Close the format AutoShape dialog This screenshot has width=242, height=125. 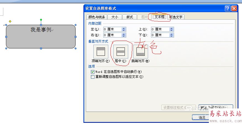[x=234, y=8]
